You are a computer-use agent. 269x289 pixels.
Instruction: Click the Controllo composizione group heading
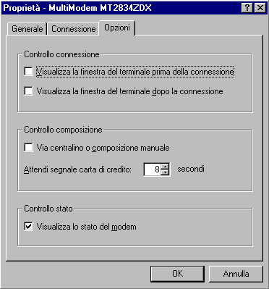(63, 130)
